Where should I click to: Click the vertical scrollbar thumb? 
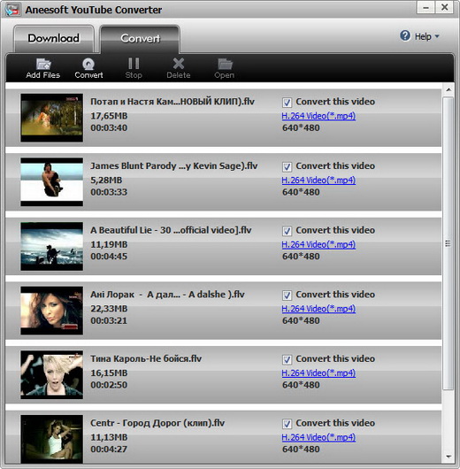448,243
